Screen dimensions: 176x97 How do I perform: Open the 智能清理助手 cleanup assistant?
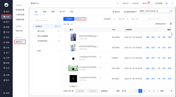pos(130,12)
